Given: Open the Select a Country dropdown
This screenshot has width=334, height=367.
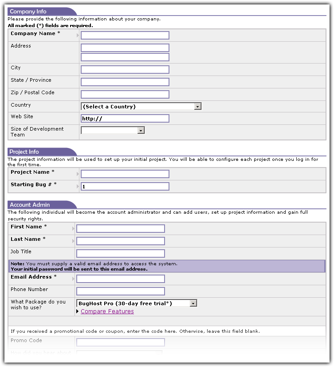Looking at the screenshot, I should click(141, 107).
